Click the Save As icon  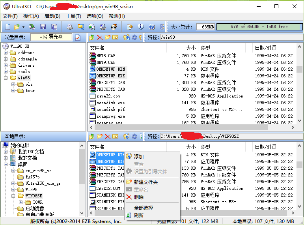54,26
